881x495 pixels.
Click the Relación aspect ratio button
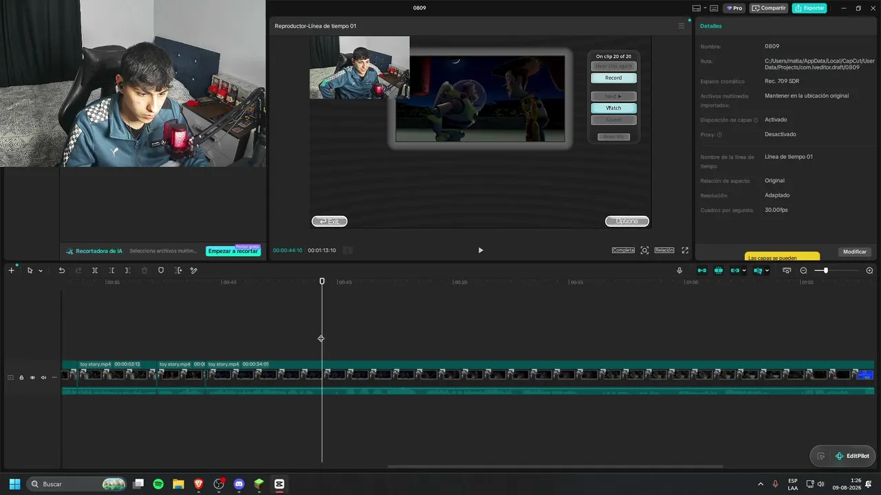point(664,250)
